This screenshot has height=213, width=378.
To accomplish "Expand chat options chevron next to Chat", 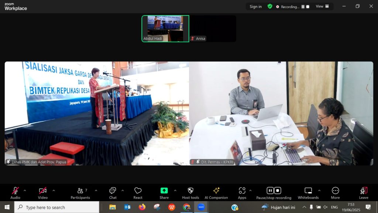I will click(123, 190).
